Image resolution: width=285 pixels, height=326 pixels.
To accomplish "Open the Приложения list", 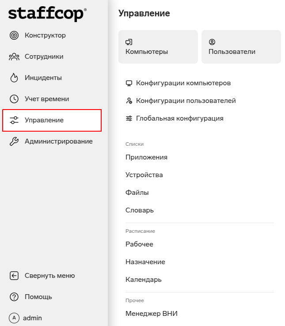I will (146, 157).
